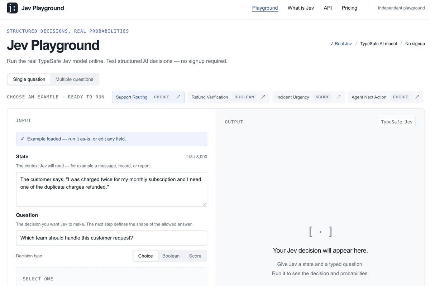Image resolution: width=430 pixels, height=286 pixels.
Task: Switch to the Multiple questions tab
Action: tap(74, 79)
